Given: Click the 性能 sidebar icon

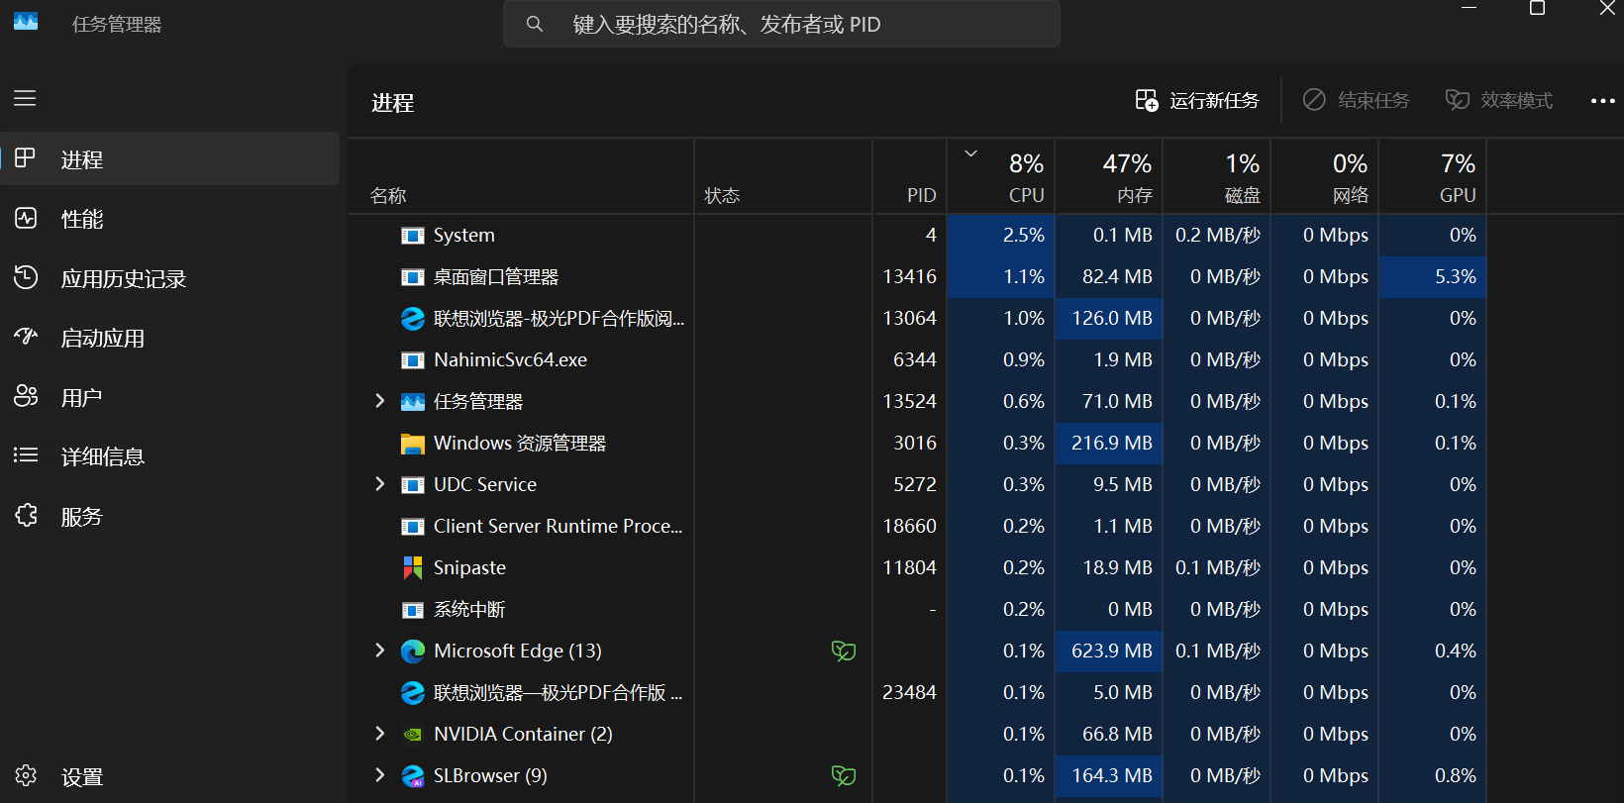Looking at the screenshot, I should (x=26, y=218).
